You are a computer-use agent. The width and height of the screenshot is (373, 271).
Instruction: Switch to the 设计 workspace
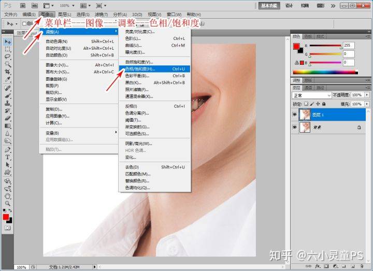pyautogui.click(x=289, y=6)
